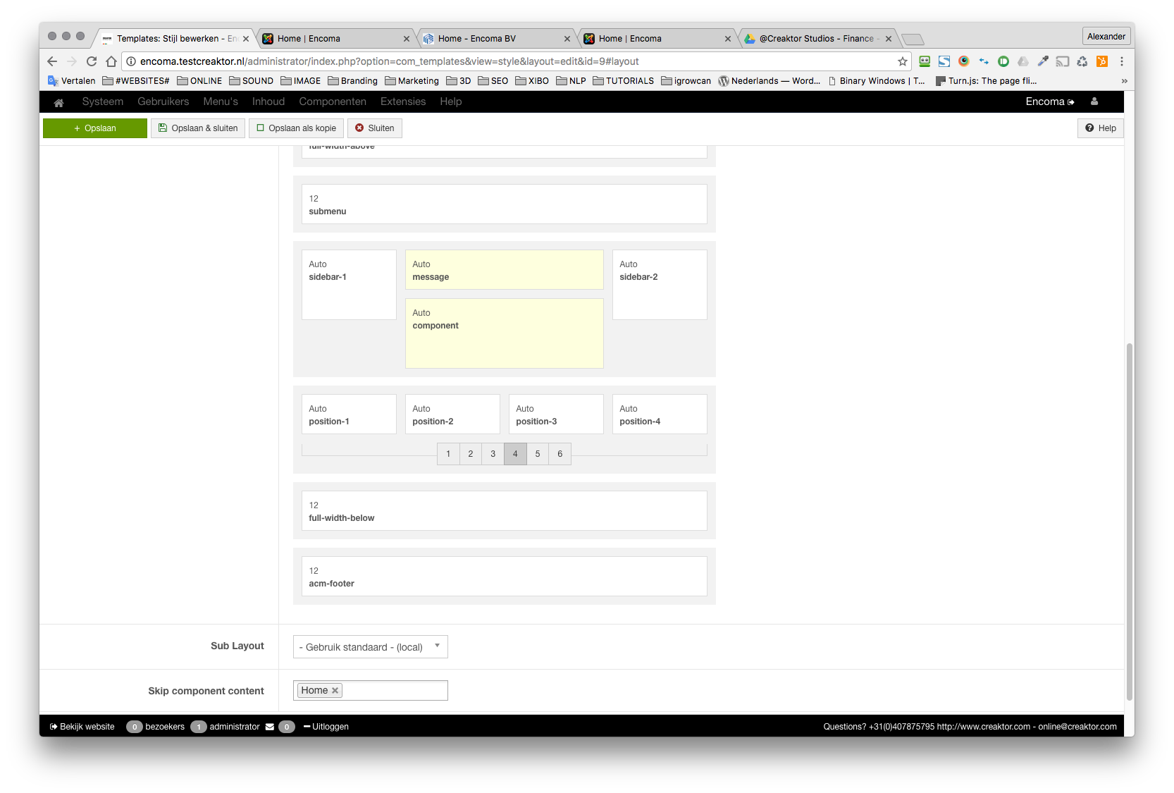The height and width of the screenshot is (793, 1174).
Task: Expand the Menu's dropdown
Action: click(221, 102)
